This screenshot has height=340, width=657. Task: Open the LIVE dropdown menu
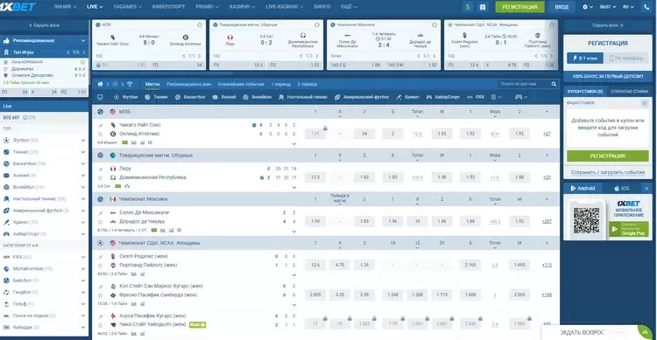pos(95,7)
